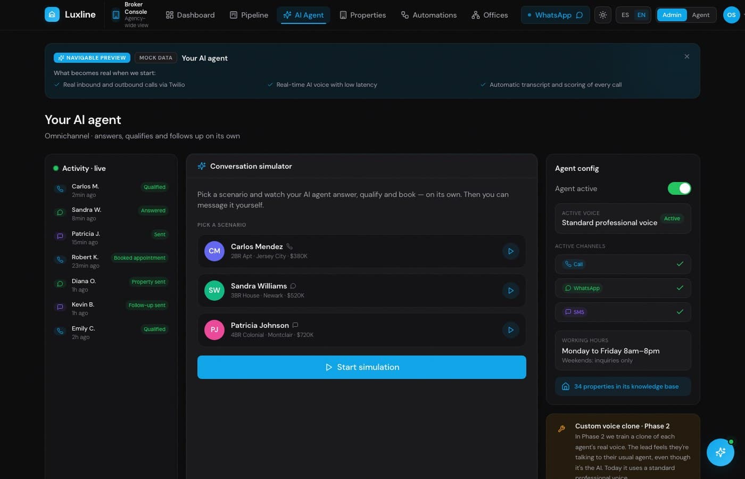Click the phone icon beside Robert K. activity
This screenshot has width=745, height=479.
(x=60, y=260)
